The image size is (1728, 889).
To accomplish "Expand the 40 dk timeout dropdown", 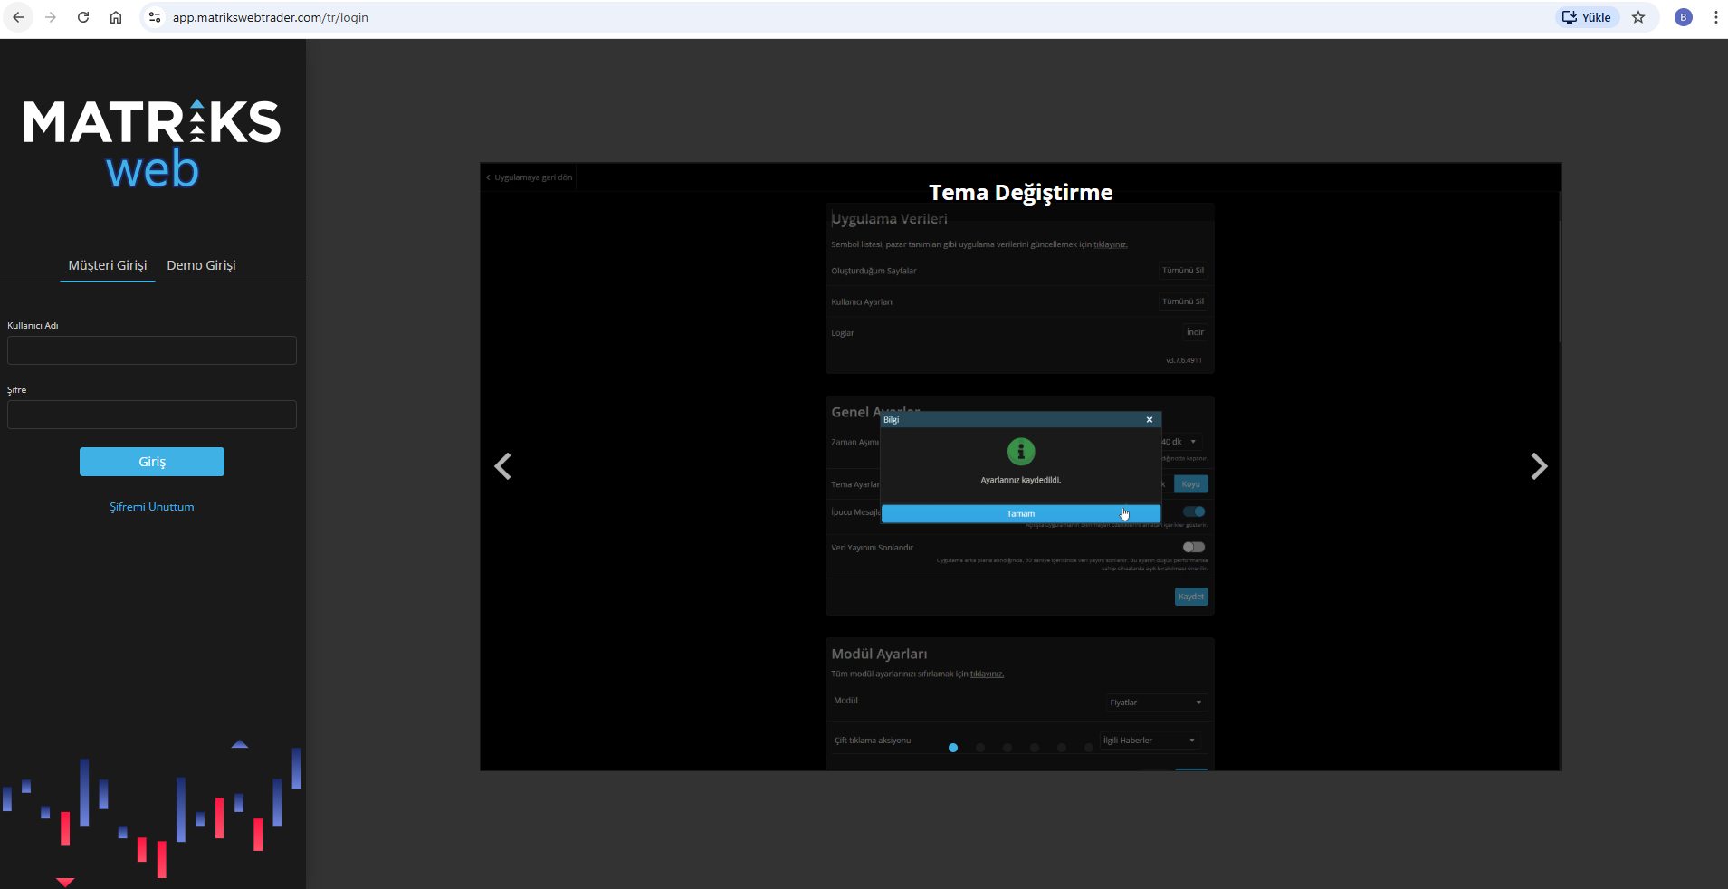I will 1180,442.
